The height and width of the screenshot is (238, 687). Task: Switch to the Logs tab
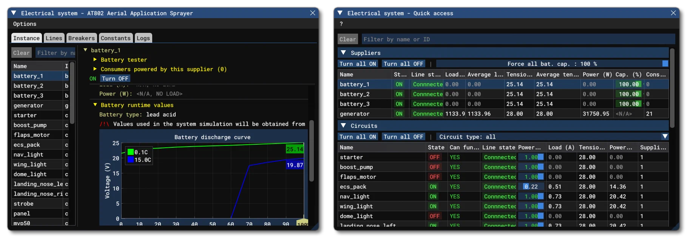[x=143, y=38]
